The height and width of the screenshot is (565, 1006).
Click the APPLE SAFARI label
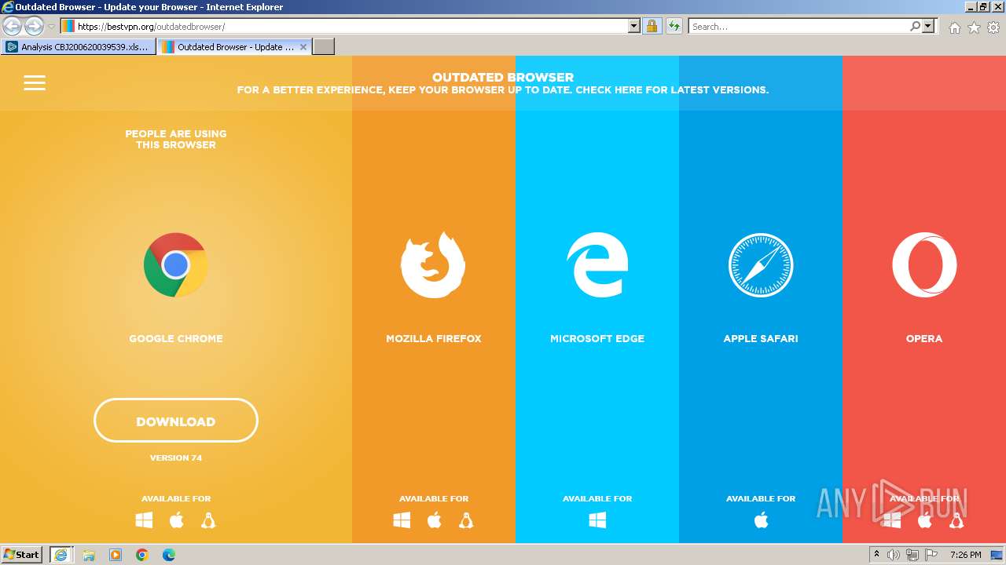tap(761, 339)
